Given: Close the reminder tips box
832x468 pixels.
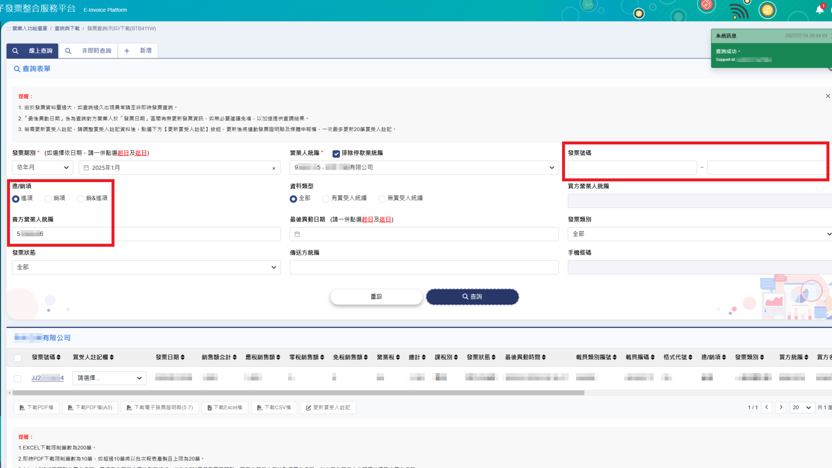Looking at the screenshot, I should [828, 96].
